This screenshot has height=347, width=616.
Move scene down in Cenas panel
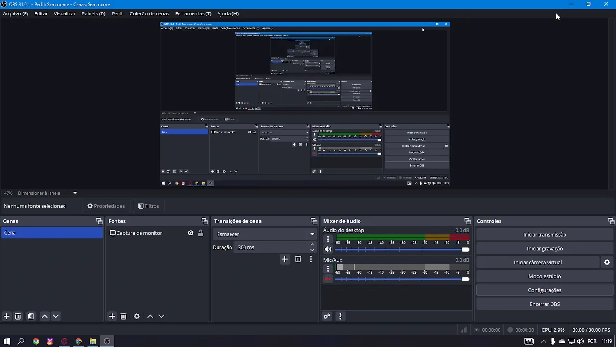(56, 316)
